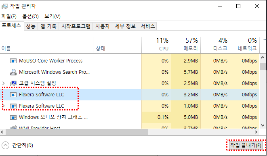Click the 2.5MB memory cell
Viewport: 267px width, 156px height.
(186, 83)
